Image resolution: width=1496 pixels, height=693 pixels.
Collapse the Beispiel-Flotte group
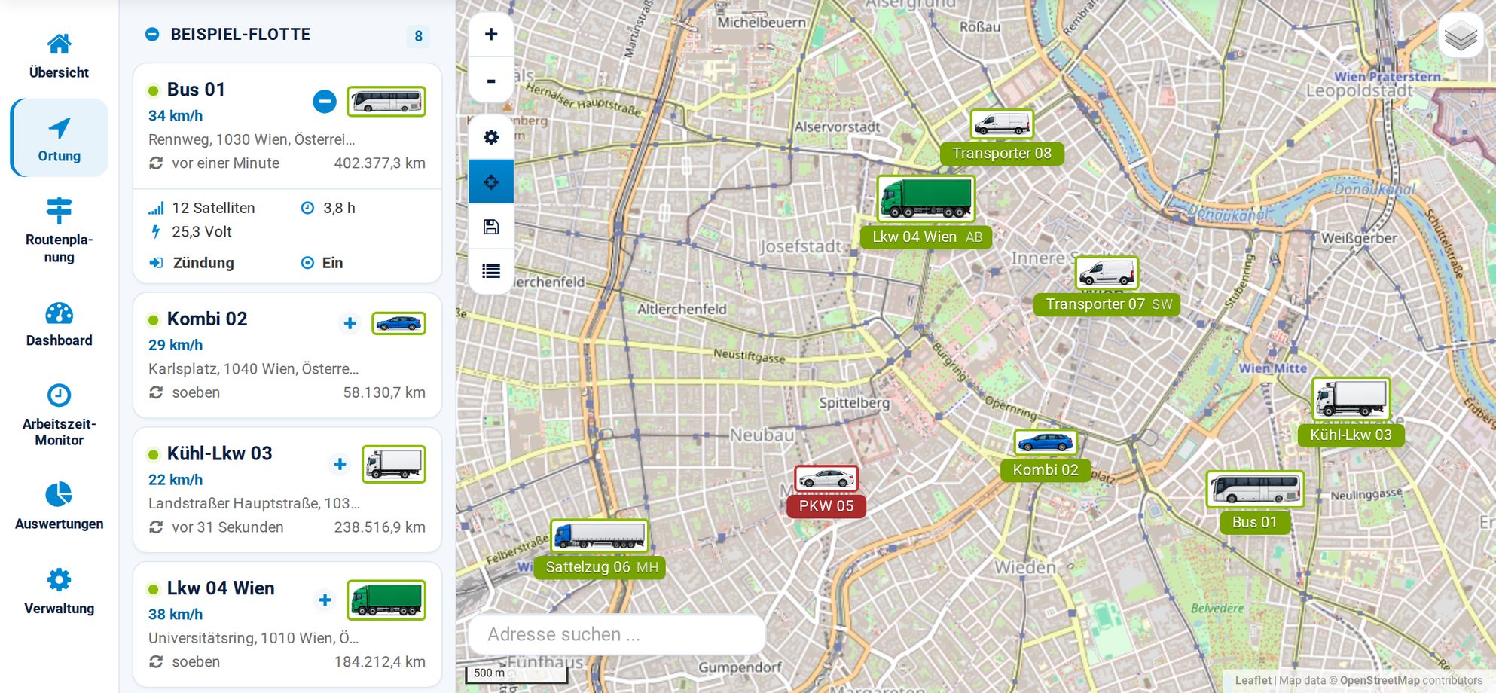tap(152, 34)
